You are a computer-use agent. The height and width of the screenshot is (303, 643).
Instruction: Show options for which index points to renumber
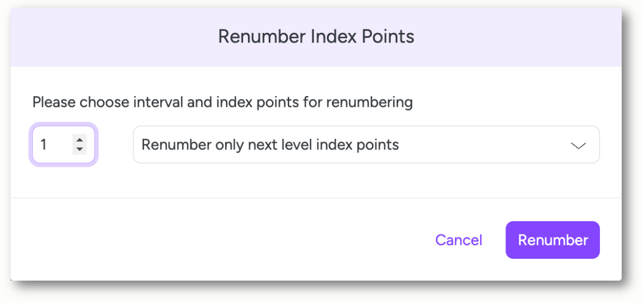coord(366,145)
